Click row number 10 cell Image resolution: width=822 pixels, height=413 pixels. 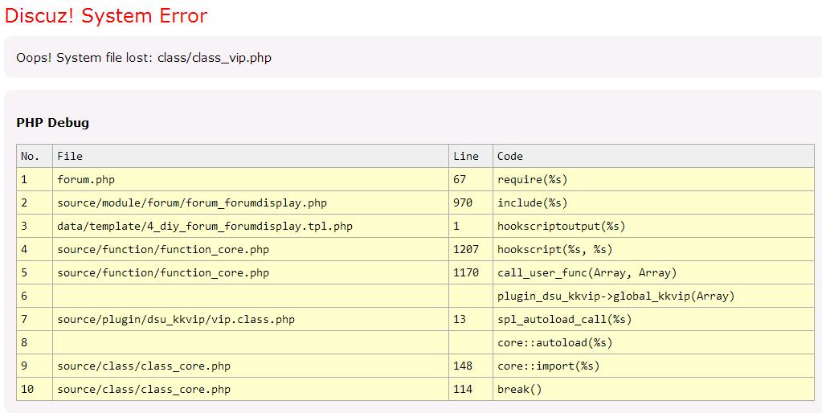pos(35,390)
